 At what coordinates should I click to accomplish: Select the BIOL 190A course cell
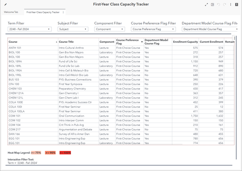pos(33,71)
